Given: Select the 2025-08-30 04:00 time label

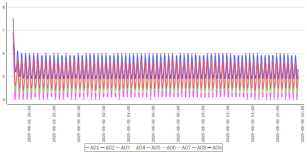Looking at the screenshot, I should tap(129, 124).
